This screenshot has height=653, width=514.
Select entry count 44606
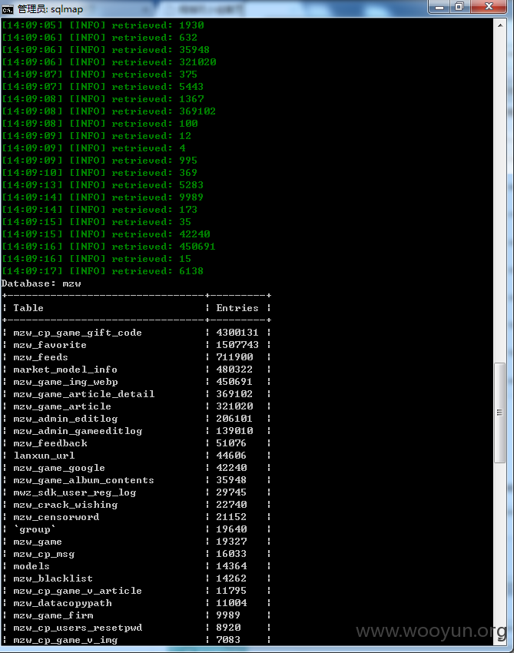[231, 456]
